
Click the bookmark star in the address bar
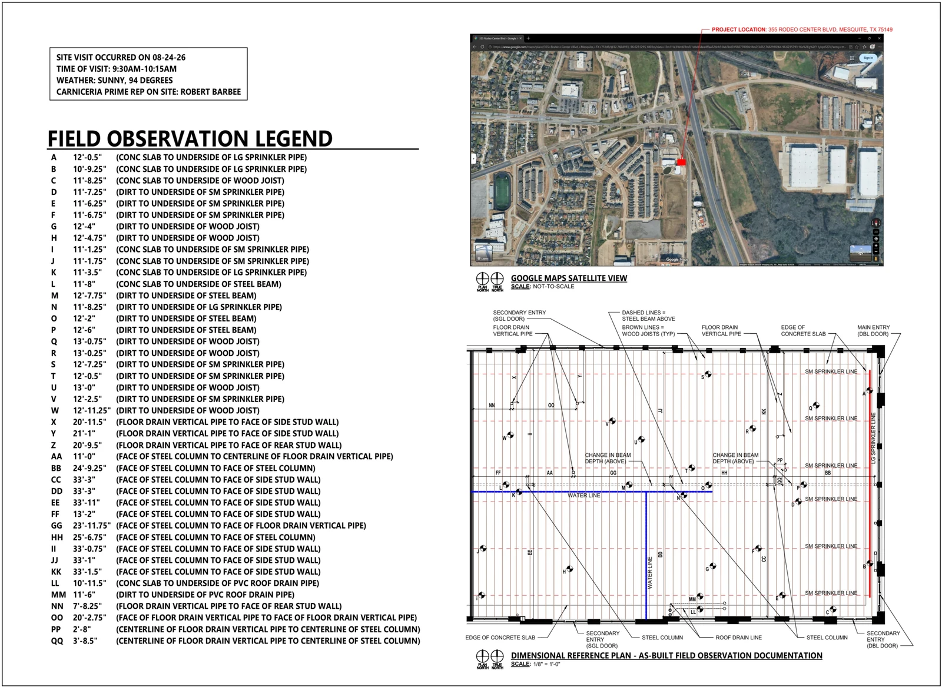[857, 47]
